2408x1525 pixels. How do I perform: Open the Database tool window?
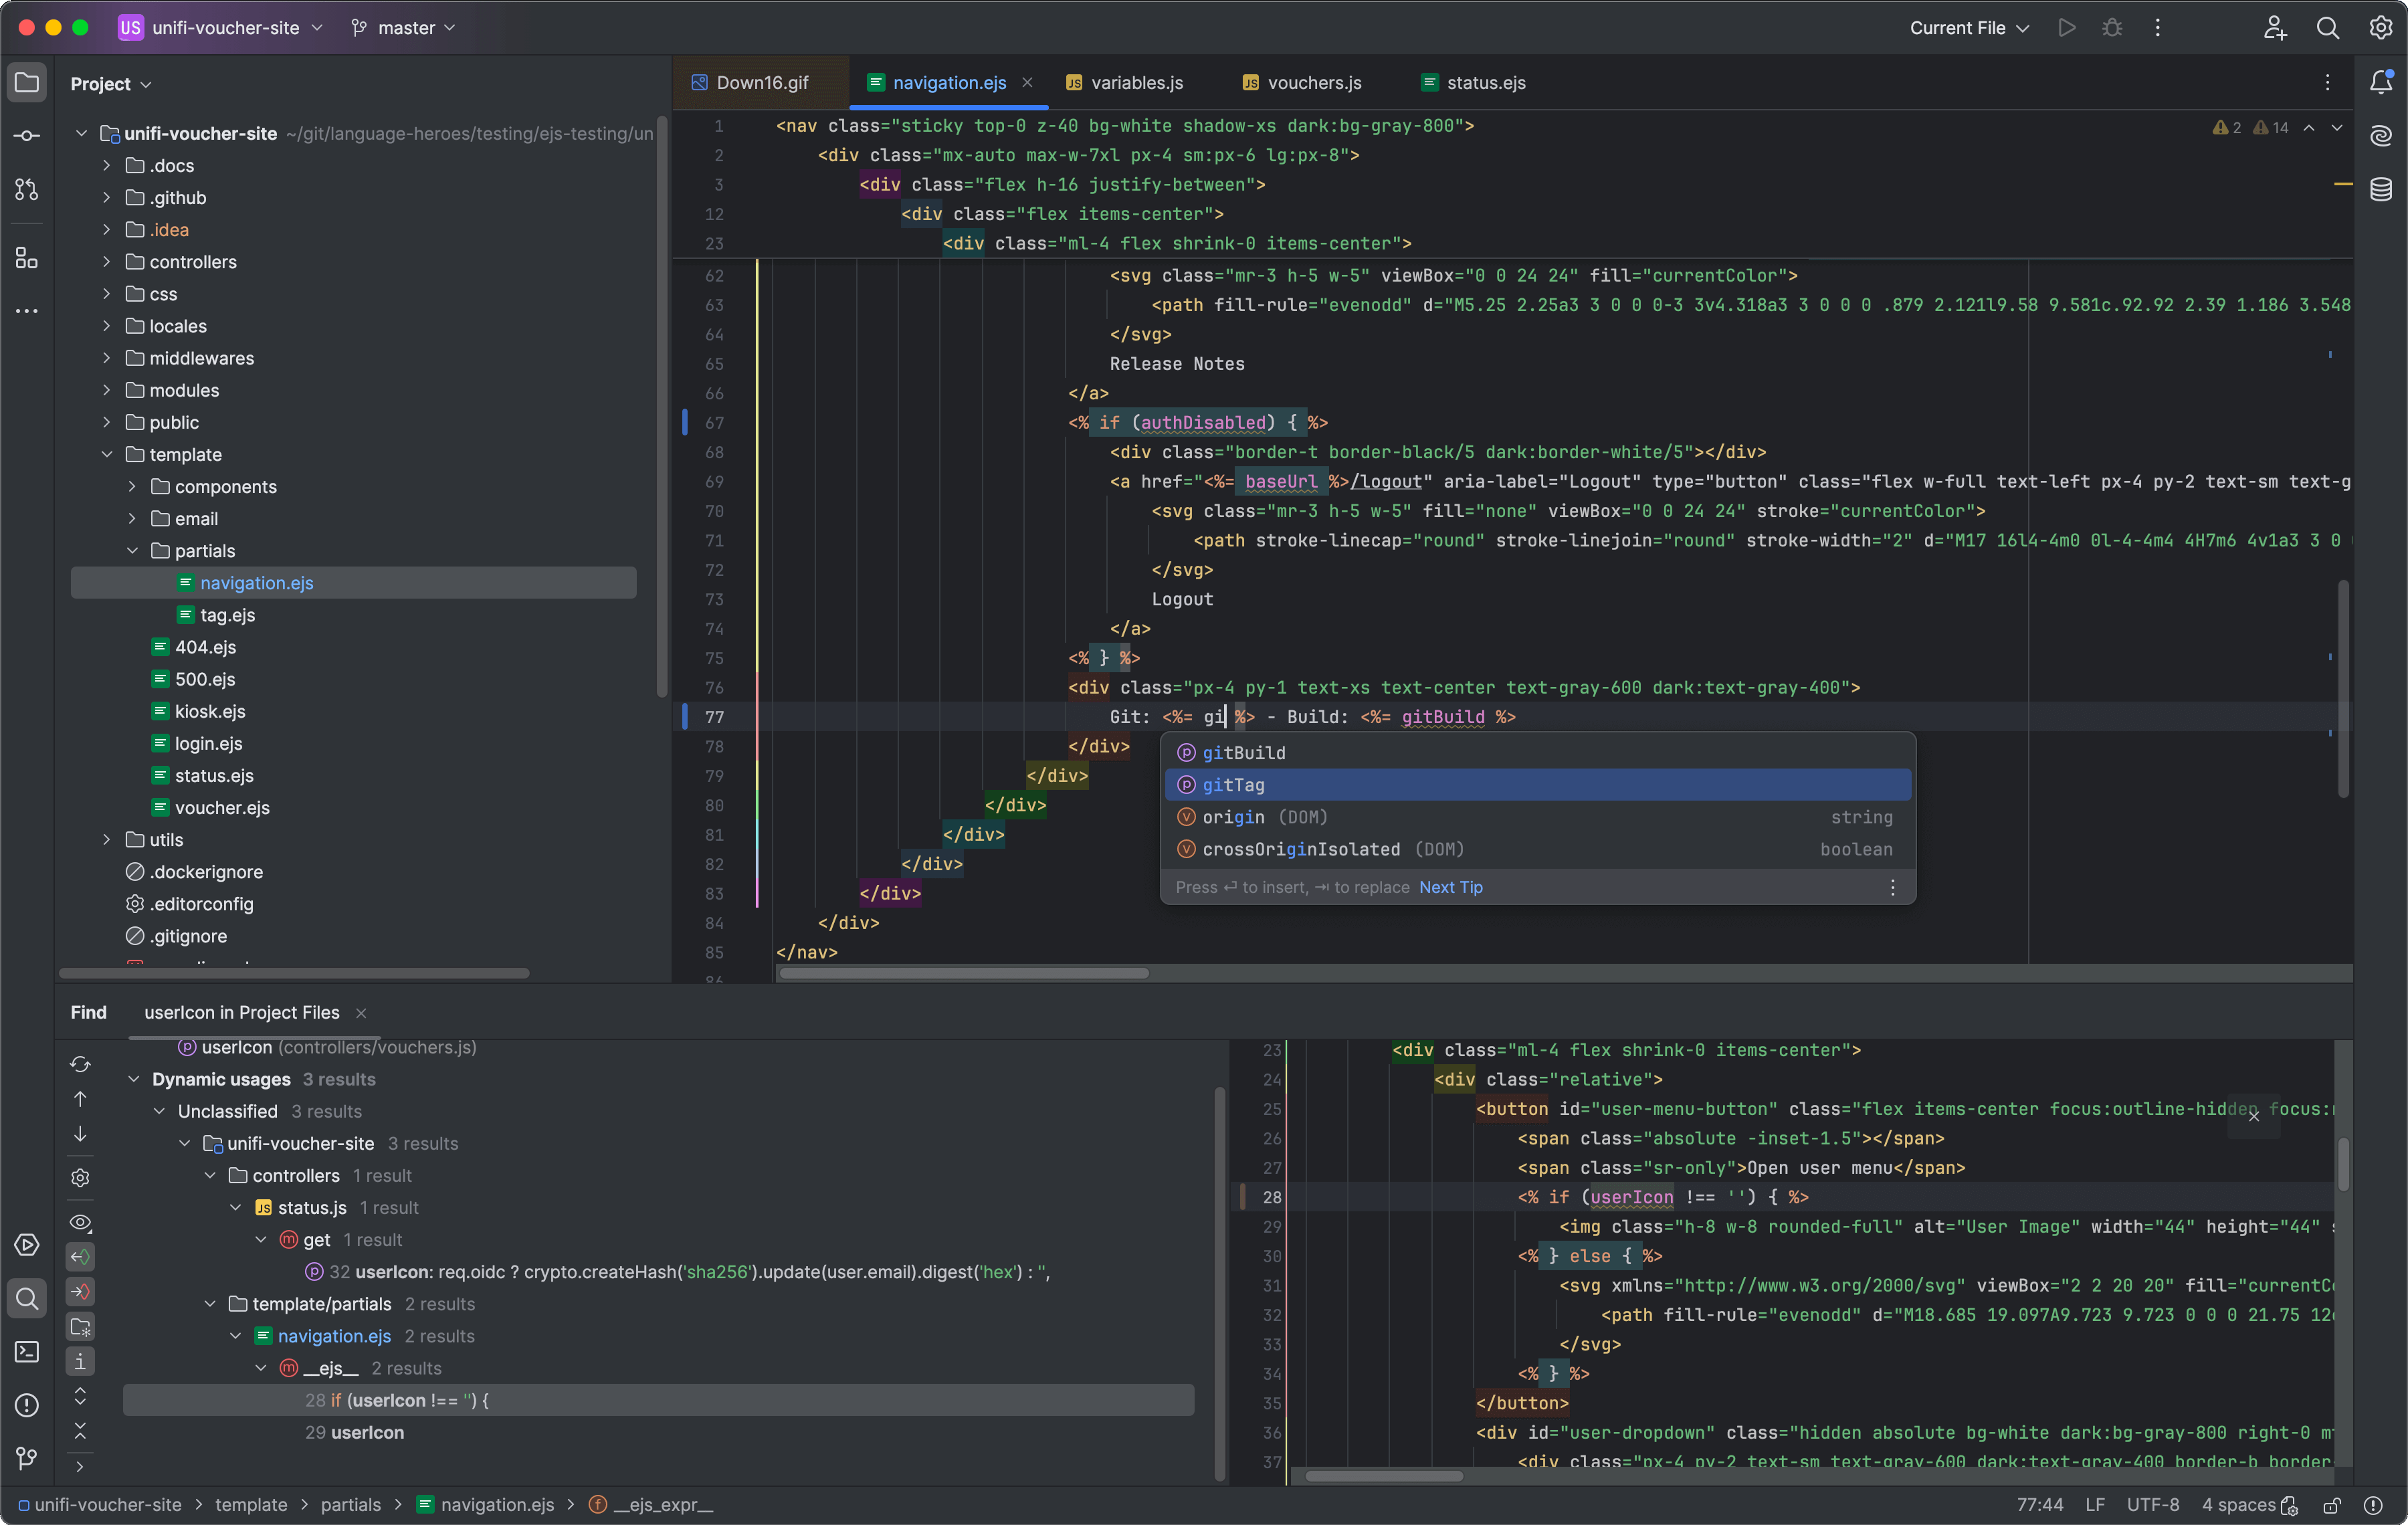[2381, 189]
